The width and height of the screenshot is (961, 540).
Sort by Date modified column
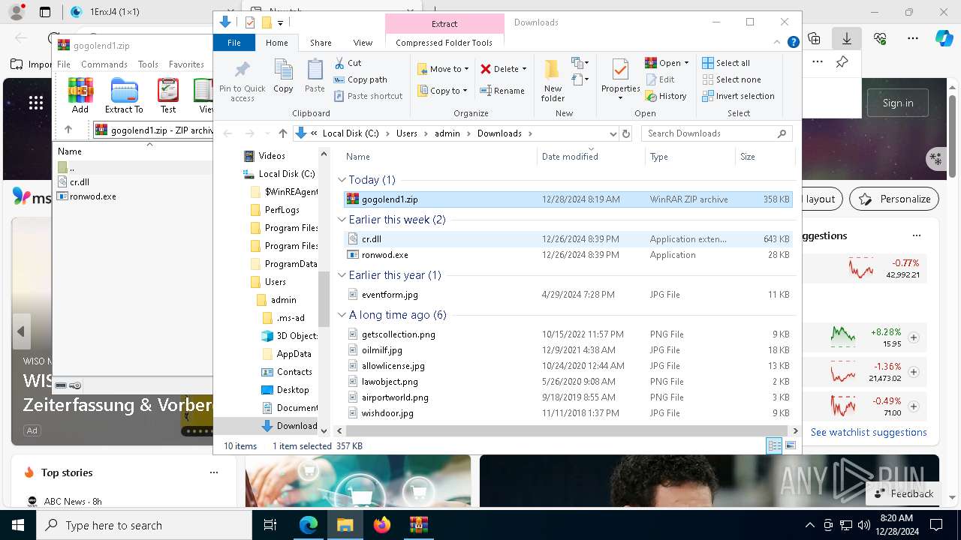point(591,157)
